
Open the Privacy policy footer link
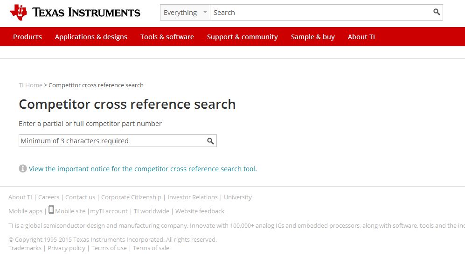66,248
